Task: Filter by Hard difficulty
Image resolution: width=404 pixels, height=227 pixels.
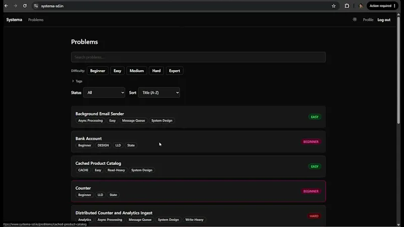Action: click(157, 71)
